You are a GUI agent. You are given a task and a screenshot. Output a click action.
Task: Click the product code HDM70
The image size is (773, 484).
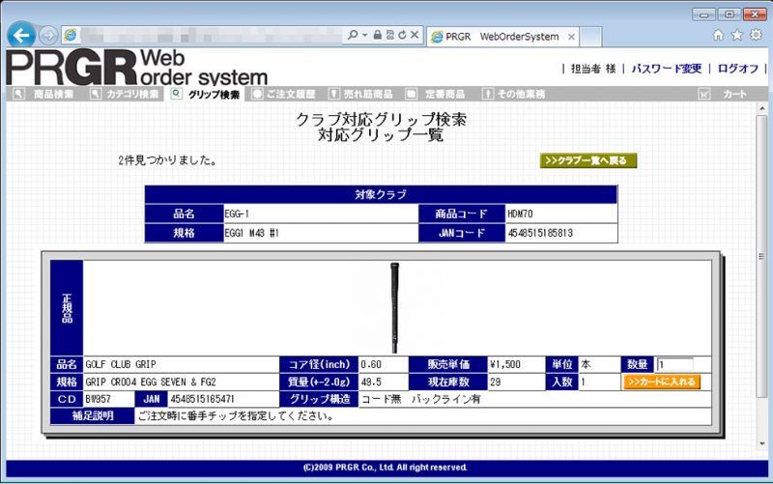point(520,214)
